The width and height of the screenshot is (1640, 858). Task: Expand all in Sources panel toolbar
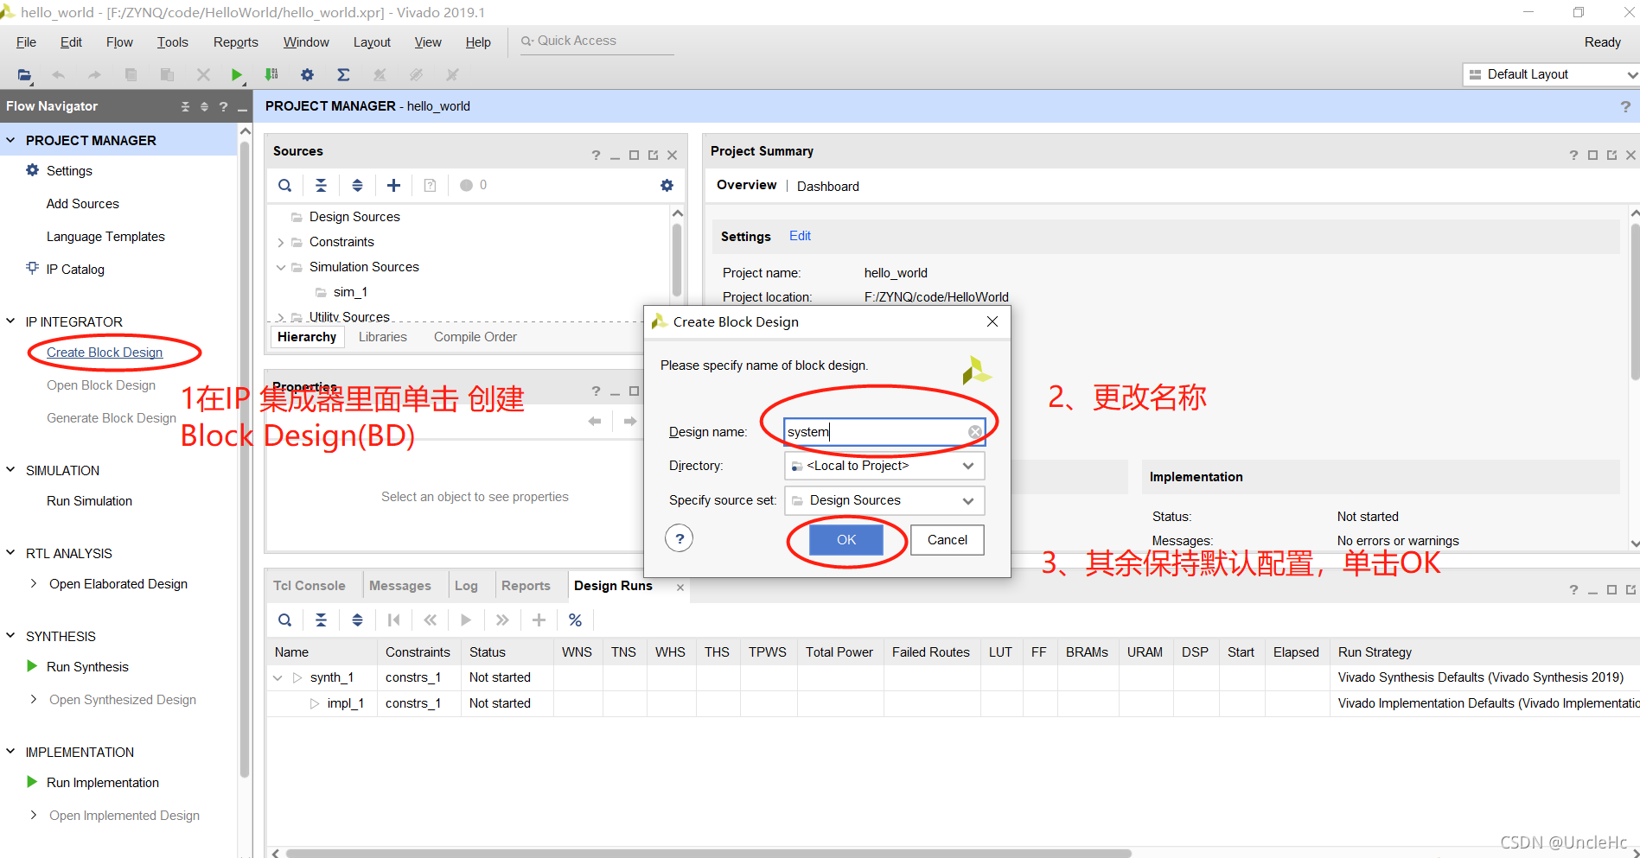357,186
